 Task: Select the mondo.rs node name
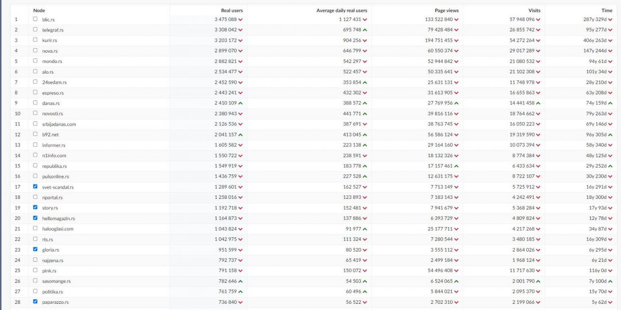tap(52, 62)
